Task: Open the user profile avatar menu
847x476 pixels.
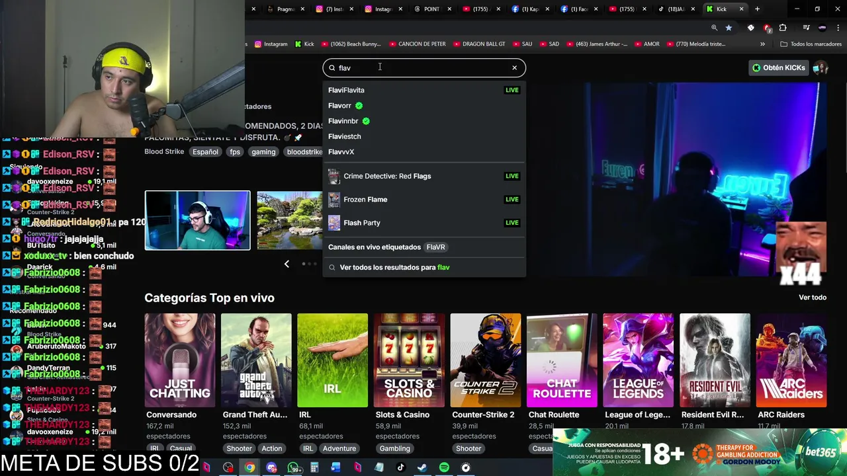Action: pyautogui.click(x=821, y=67)
